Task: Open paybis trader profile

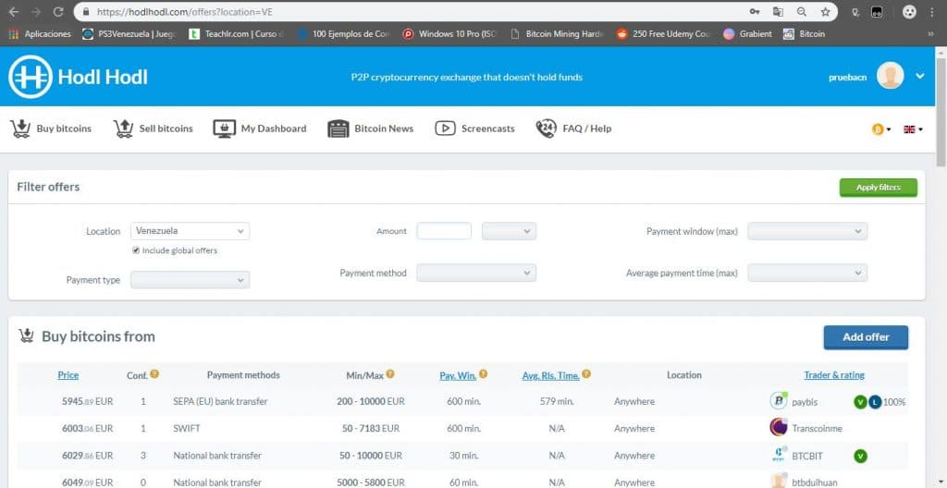Action: (x=805, y=402)
